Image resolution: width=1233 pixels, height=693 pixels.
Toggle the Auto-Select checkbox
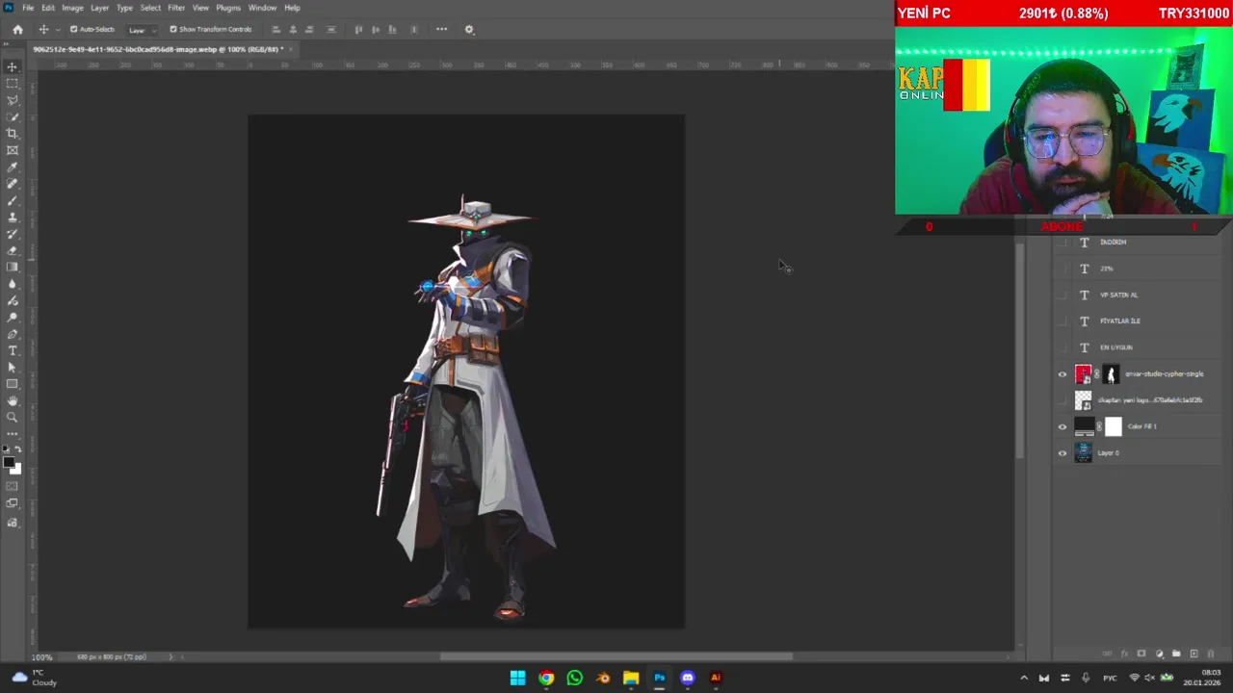[x=73, y=29]
